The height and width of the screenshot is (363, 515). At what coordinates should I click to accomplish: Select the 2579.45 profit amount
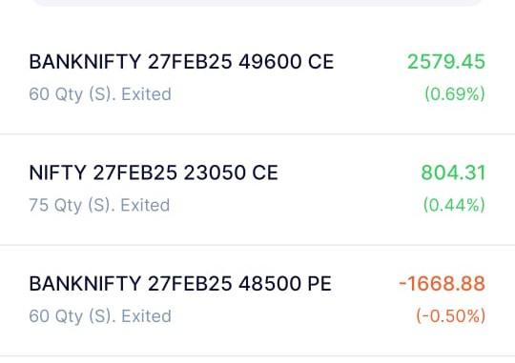tap(446, 62)
